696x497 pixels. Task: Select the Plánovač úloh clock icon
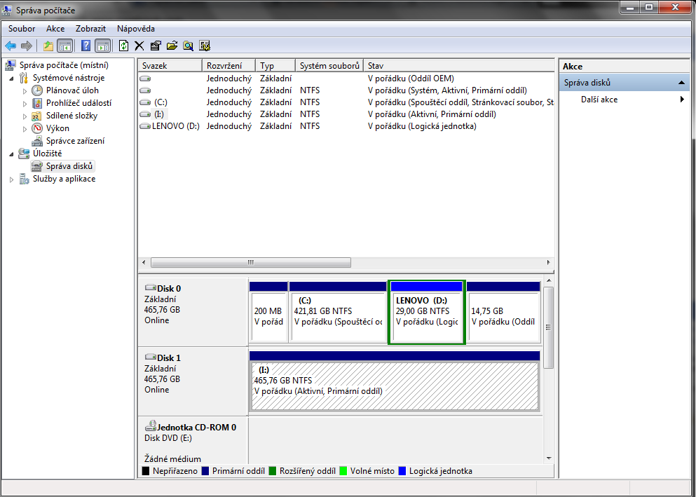pyautogui.click(x=37, y=90)
